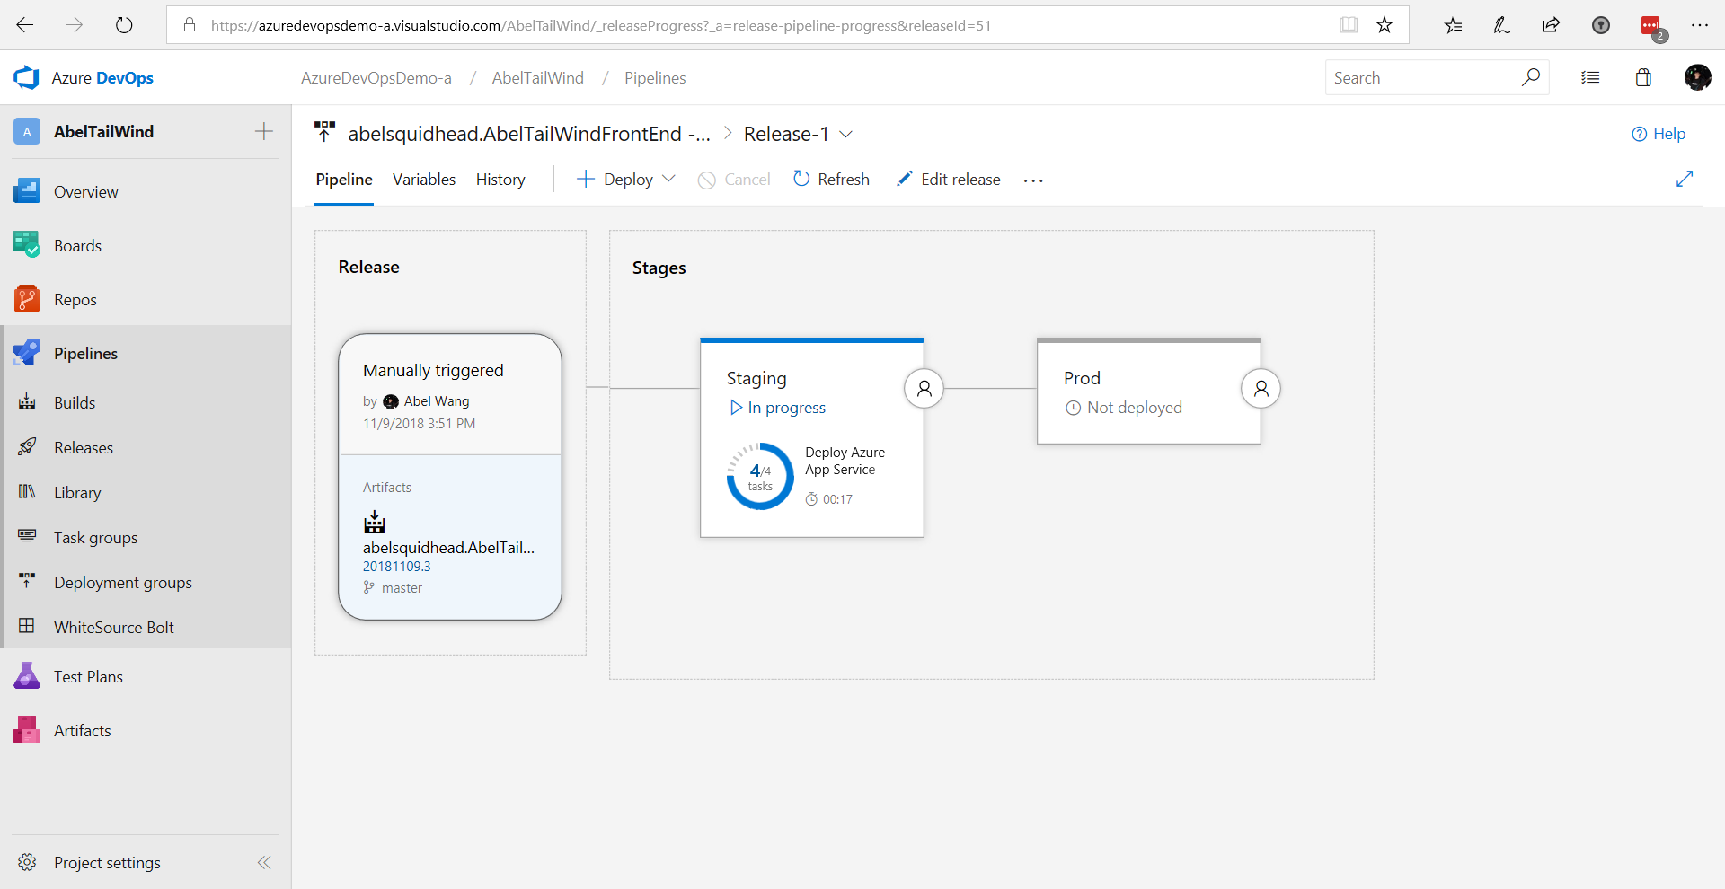1725x889 pixels.
Task: Open Staging post-deployment approvers icon
Action: [x=924, y=389]
